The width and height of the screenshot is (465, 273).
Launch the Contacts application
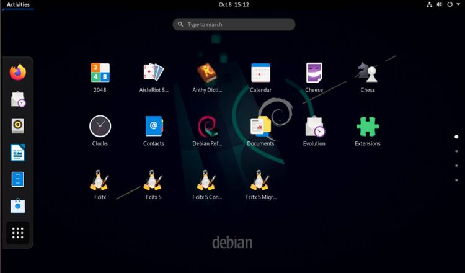click(x=153, y=127)
